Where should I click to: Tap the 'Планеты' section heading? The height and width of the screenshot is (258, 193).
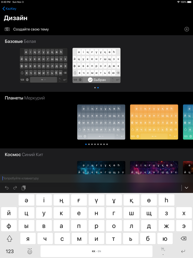pyautogui.click(x=14, y=98)
